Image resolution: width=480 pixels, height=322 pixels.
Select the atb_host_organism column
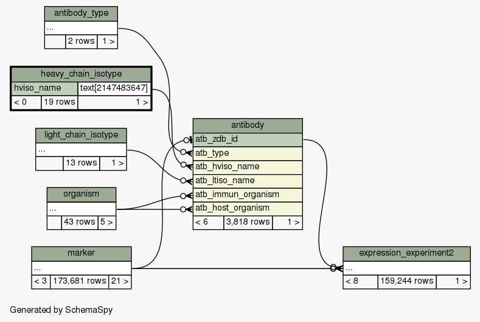tap(248, 208)
